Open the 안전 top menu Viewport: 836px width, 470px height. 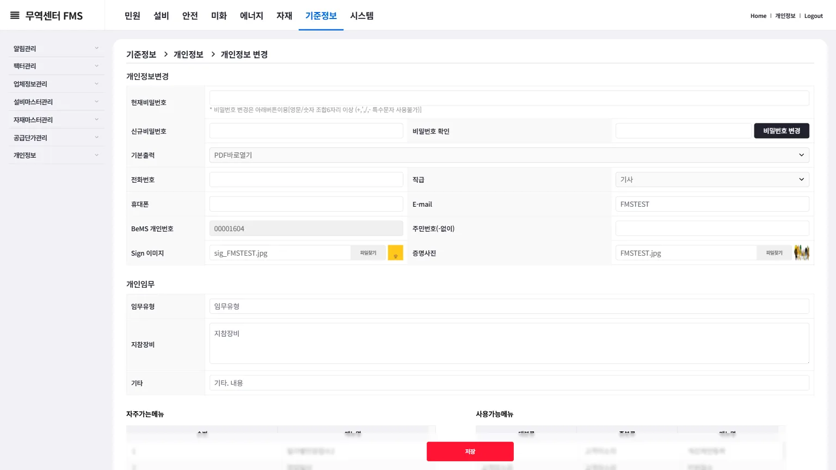click(x=190, y=16)
